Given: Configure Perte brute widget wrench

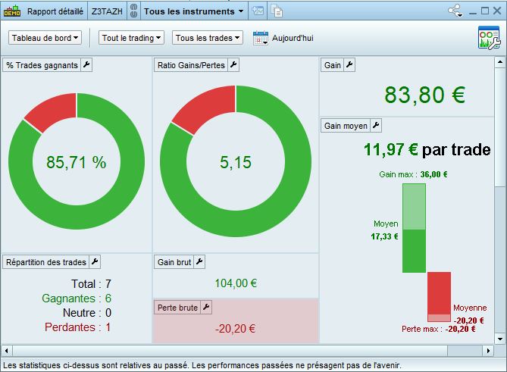Looking at the screenshot, I should click(206, 307).
